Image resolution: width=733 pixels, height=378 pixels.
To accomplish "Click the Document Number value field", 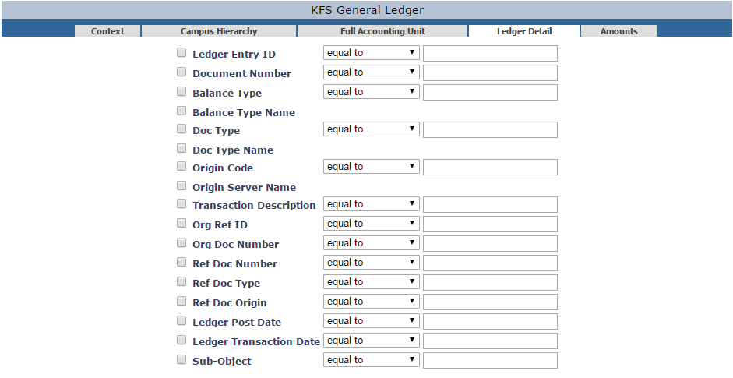I will (491, 73).
